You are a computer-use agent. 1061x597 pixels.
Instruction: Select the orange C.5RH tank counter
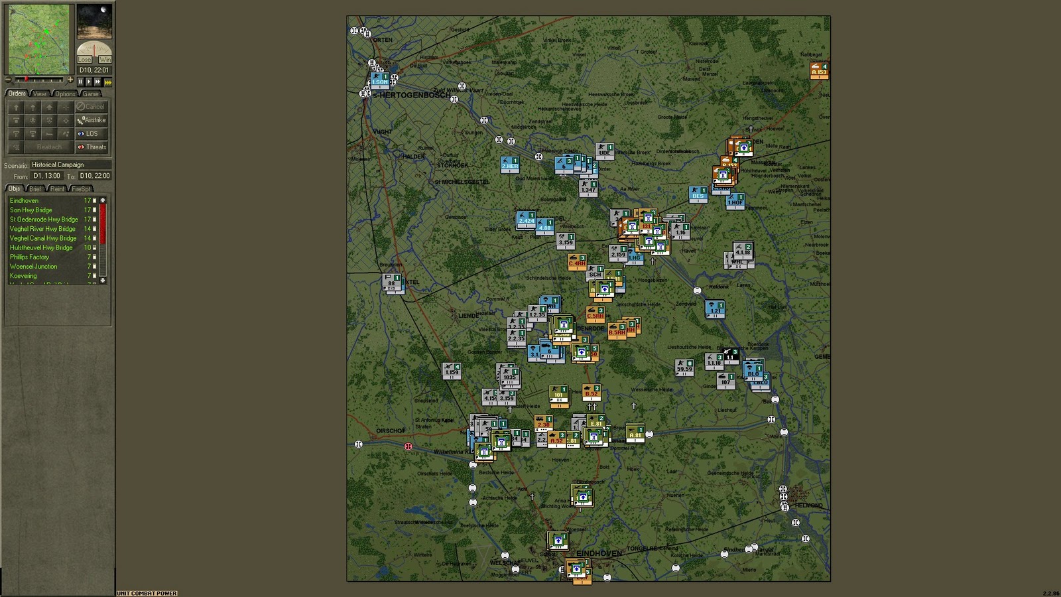(595, 314)
